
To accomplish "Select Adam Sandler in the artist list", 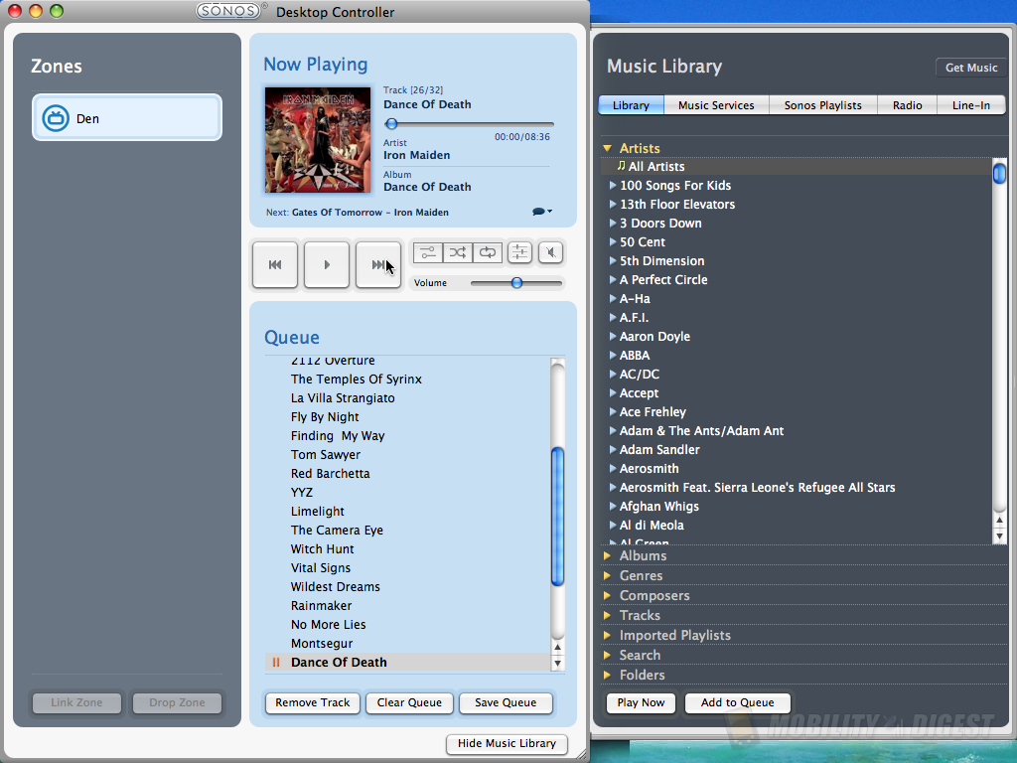I will [797, 450].
